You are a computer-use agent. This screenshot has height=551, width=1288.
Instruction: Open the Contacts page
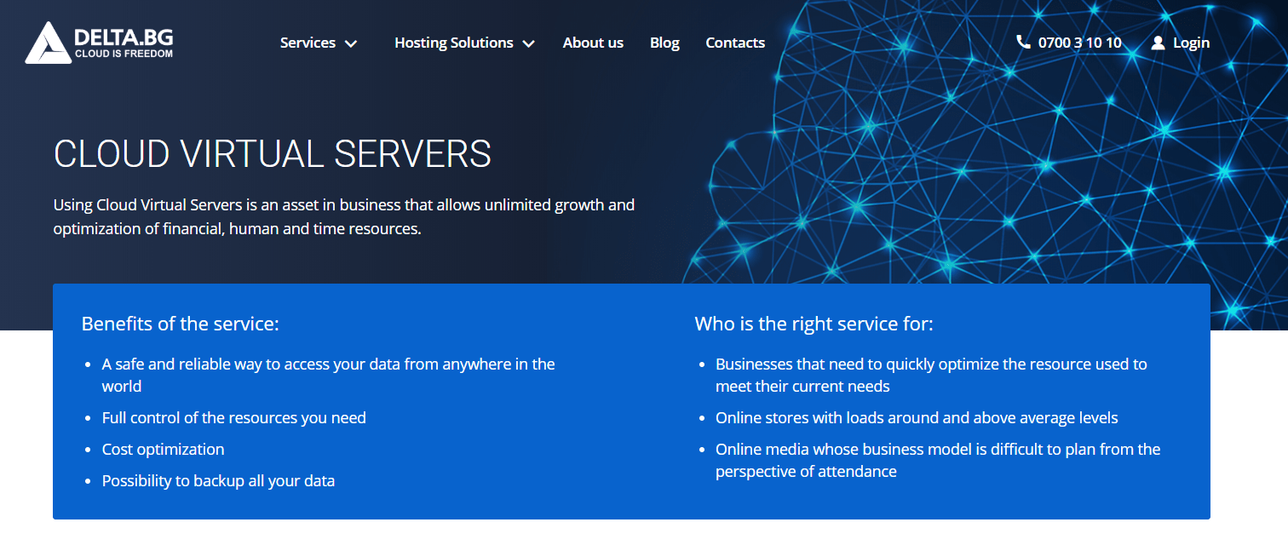[735, 43]
